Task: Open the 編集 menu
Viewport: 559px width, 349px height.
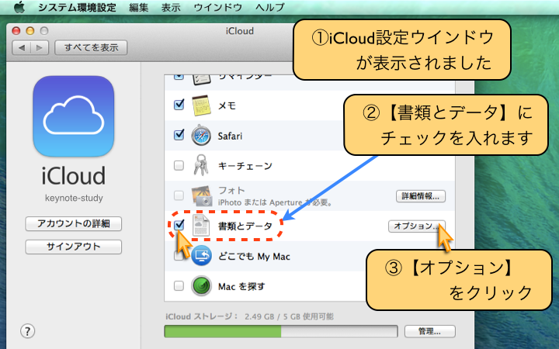Action: click(139, 7)
